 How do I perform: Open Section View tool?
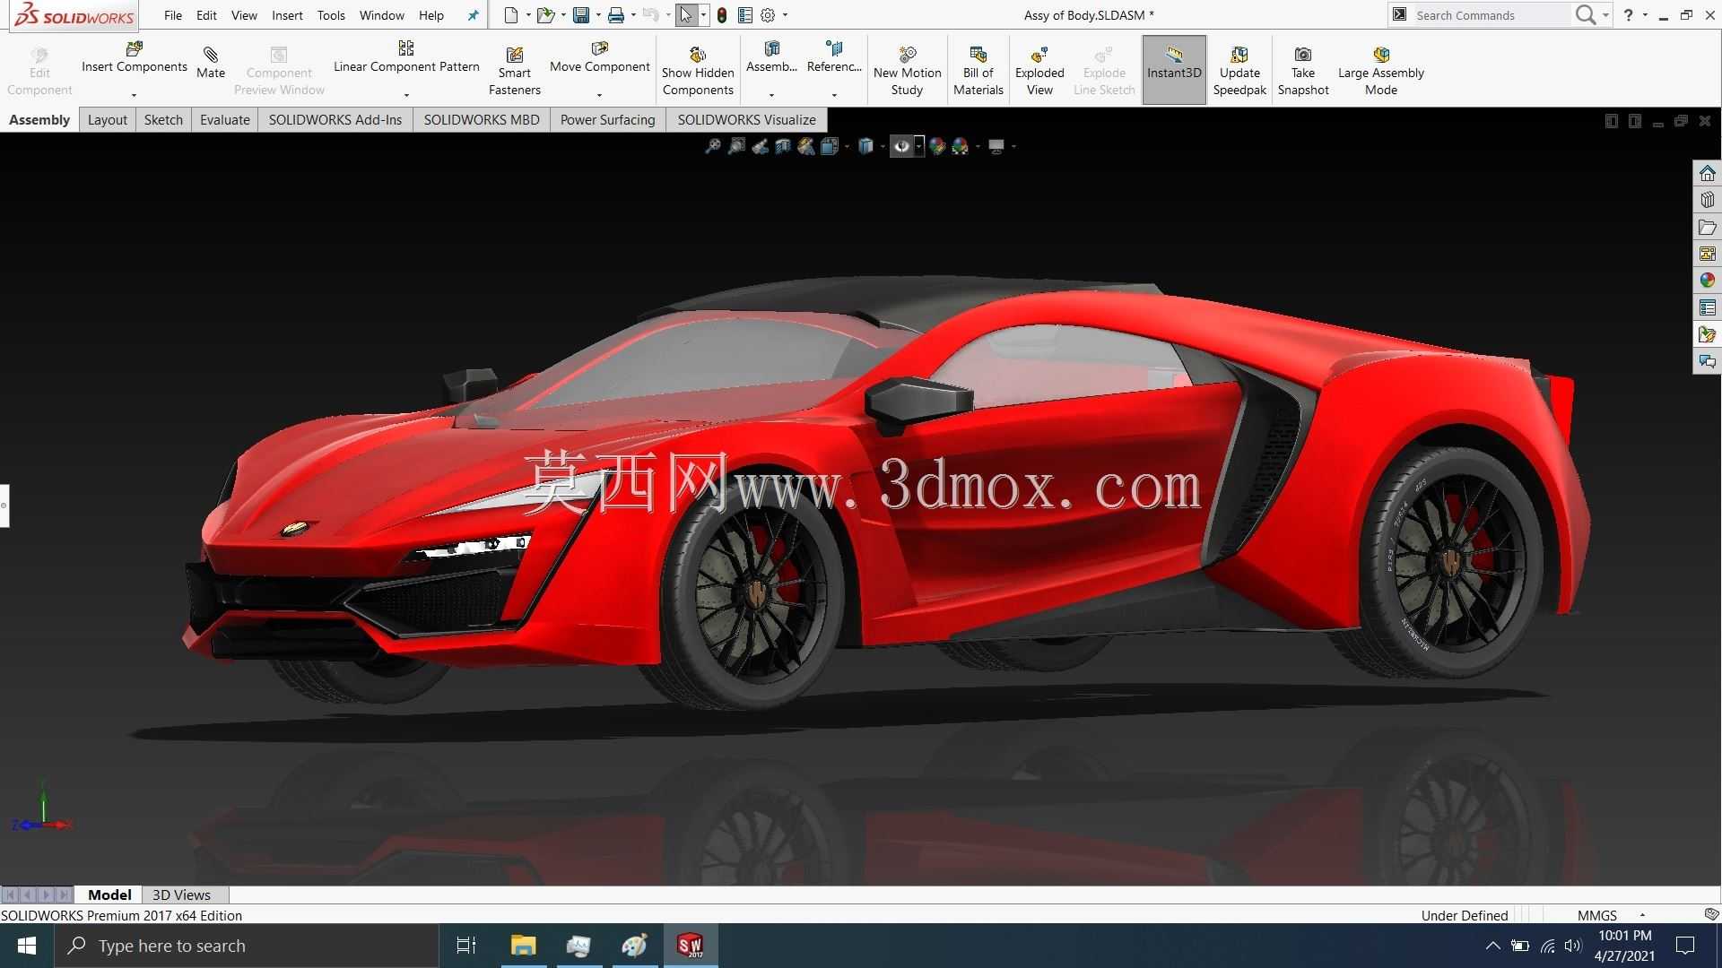click(783, 146)
